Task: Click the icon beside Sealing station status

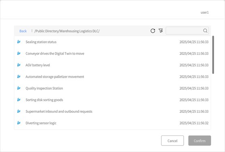Action: click(19, 42)
